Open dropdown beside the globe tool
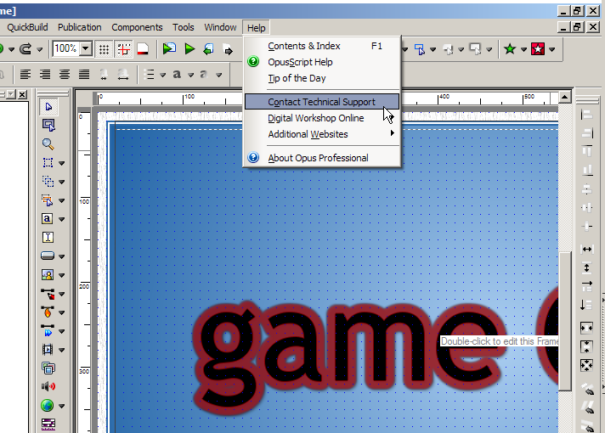The height and width of the screenshot is (433, 605). (61, 406)
